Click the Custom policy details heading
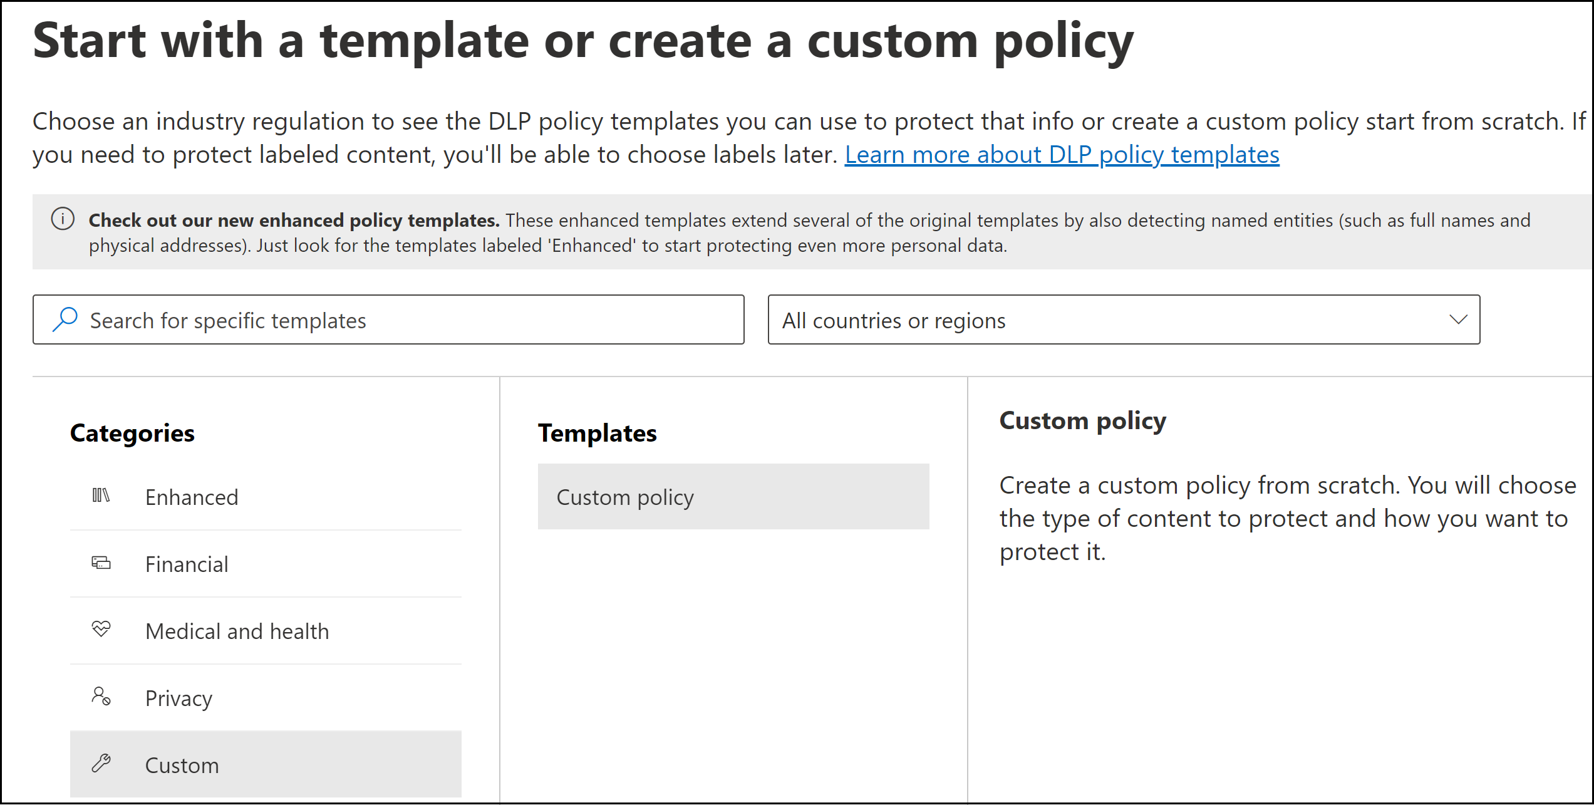Viewport: 1594px width, 805px height. tap(1082, 421)
